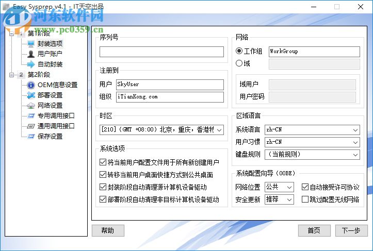This screenshot has width=373, height=251.
Task: Open the 系统语言 dropdown
Action: point(312,130)
